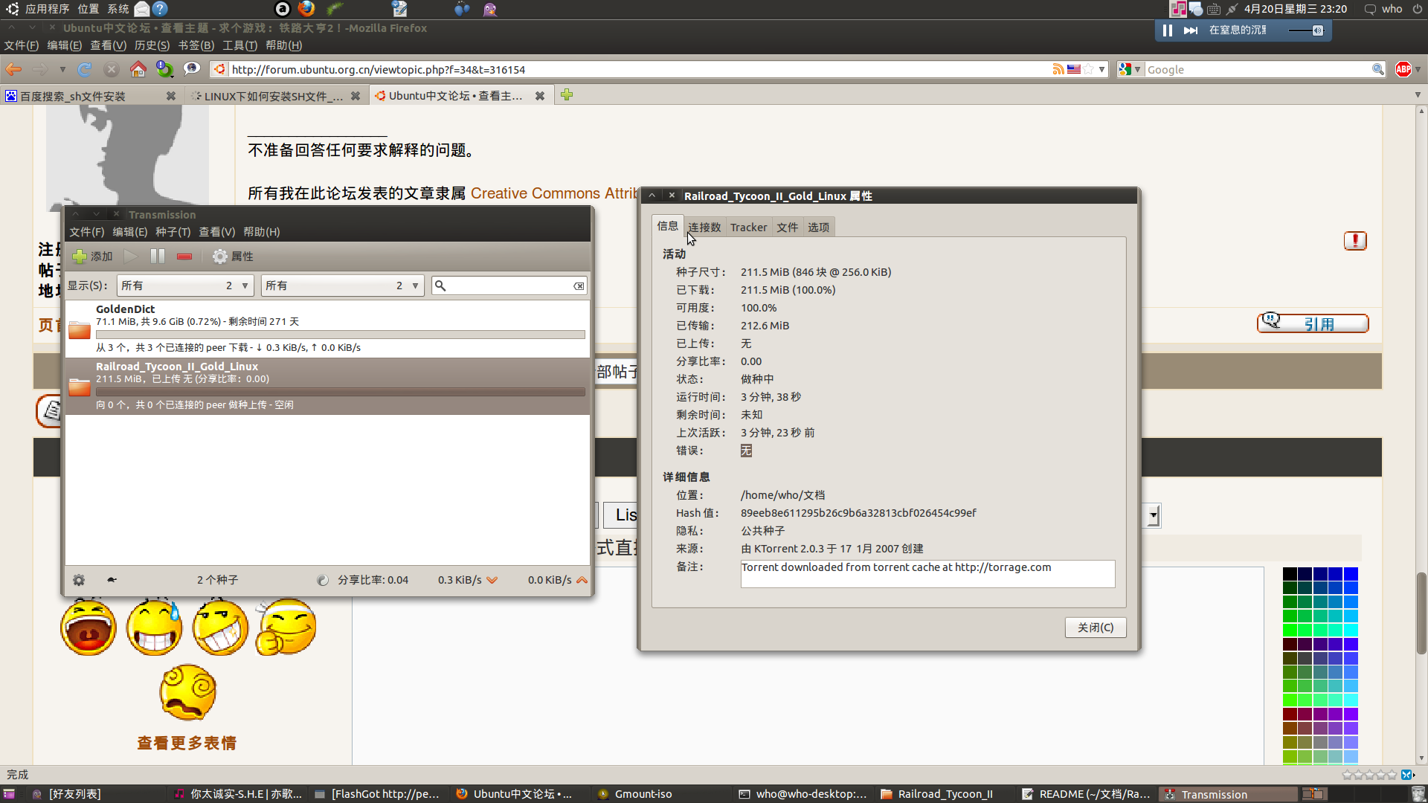The height and width of the screenshot is (803, 1428).
Task: Click the music player tray icon
Action: pos(1178,9)
